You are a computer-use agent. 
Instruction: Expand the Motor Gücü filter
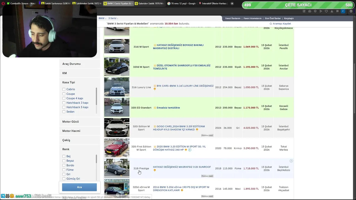click(x=80, y=122)
